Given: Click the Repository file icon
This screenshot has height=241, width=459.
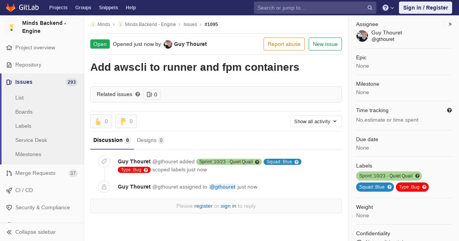Looking at the screenshot, I should 9,65.
